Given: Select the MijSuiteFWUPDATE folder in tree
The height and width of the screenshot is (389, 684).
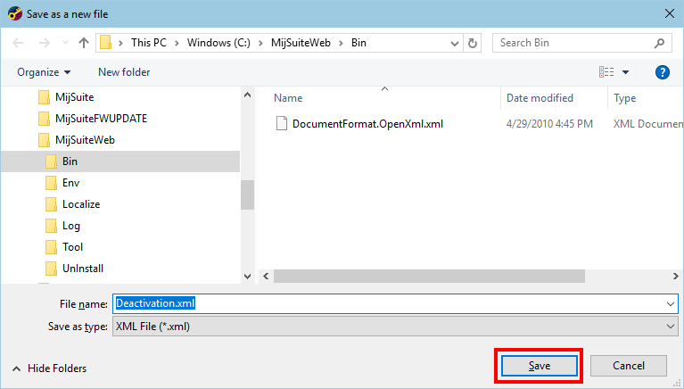Looking at the screenshot, I should [x=98, y=119].
